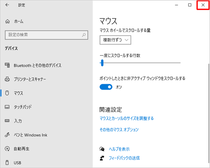Image resolution: width=210 pixels, height=168 pixels.
Task: Click the デバイス section heading
Action: pos(11,48)
